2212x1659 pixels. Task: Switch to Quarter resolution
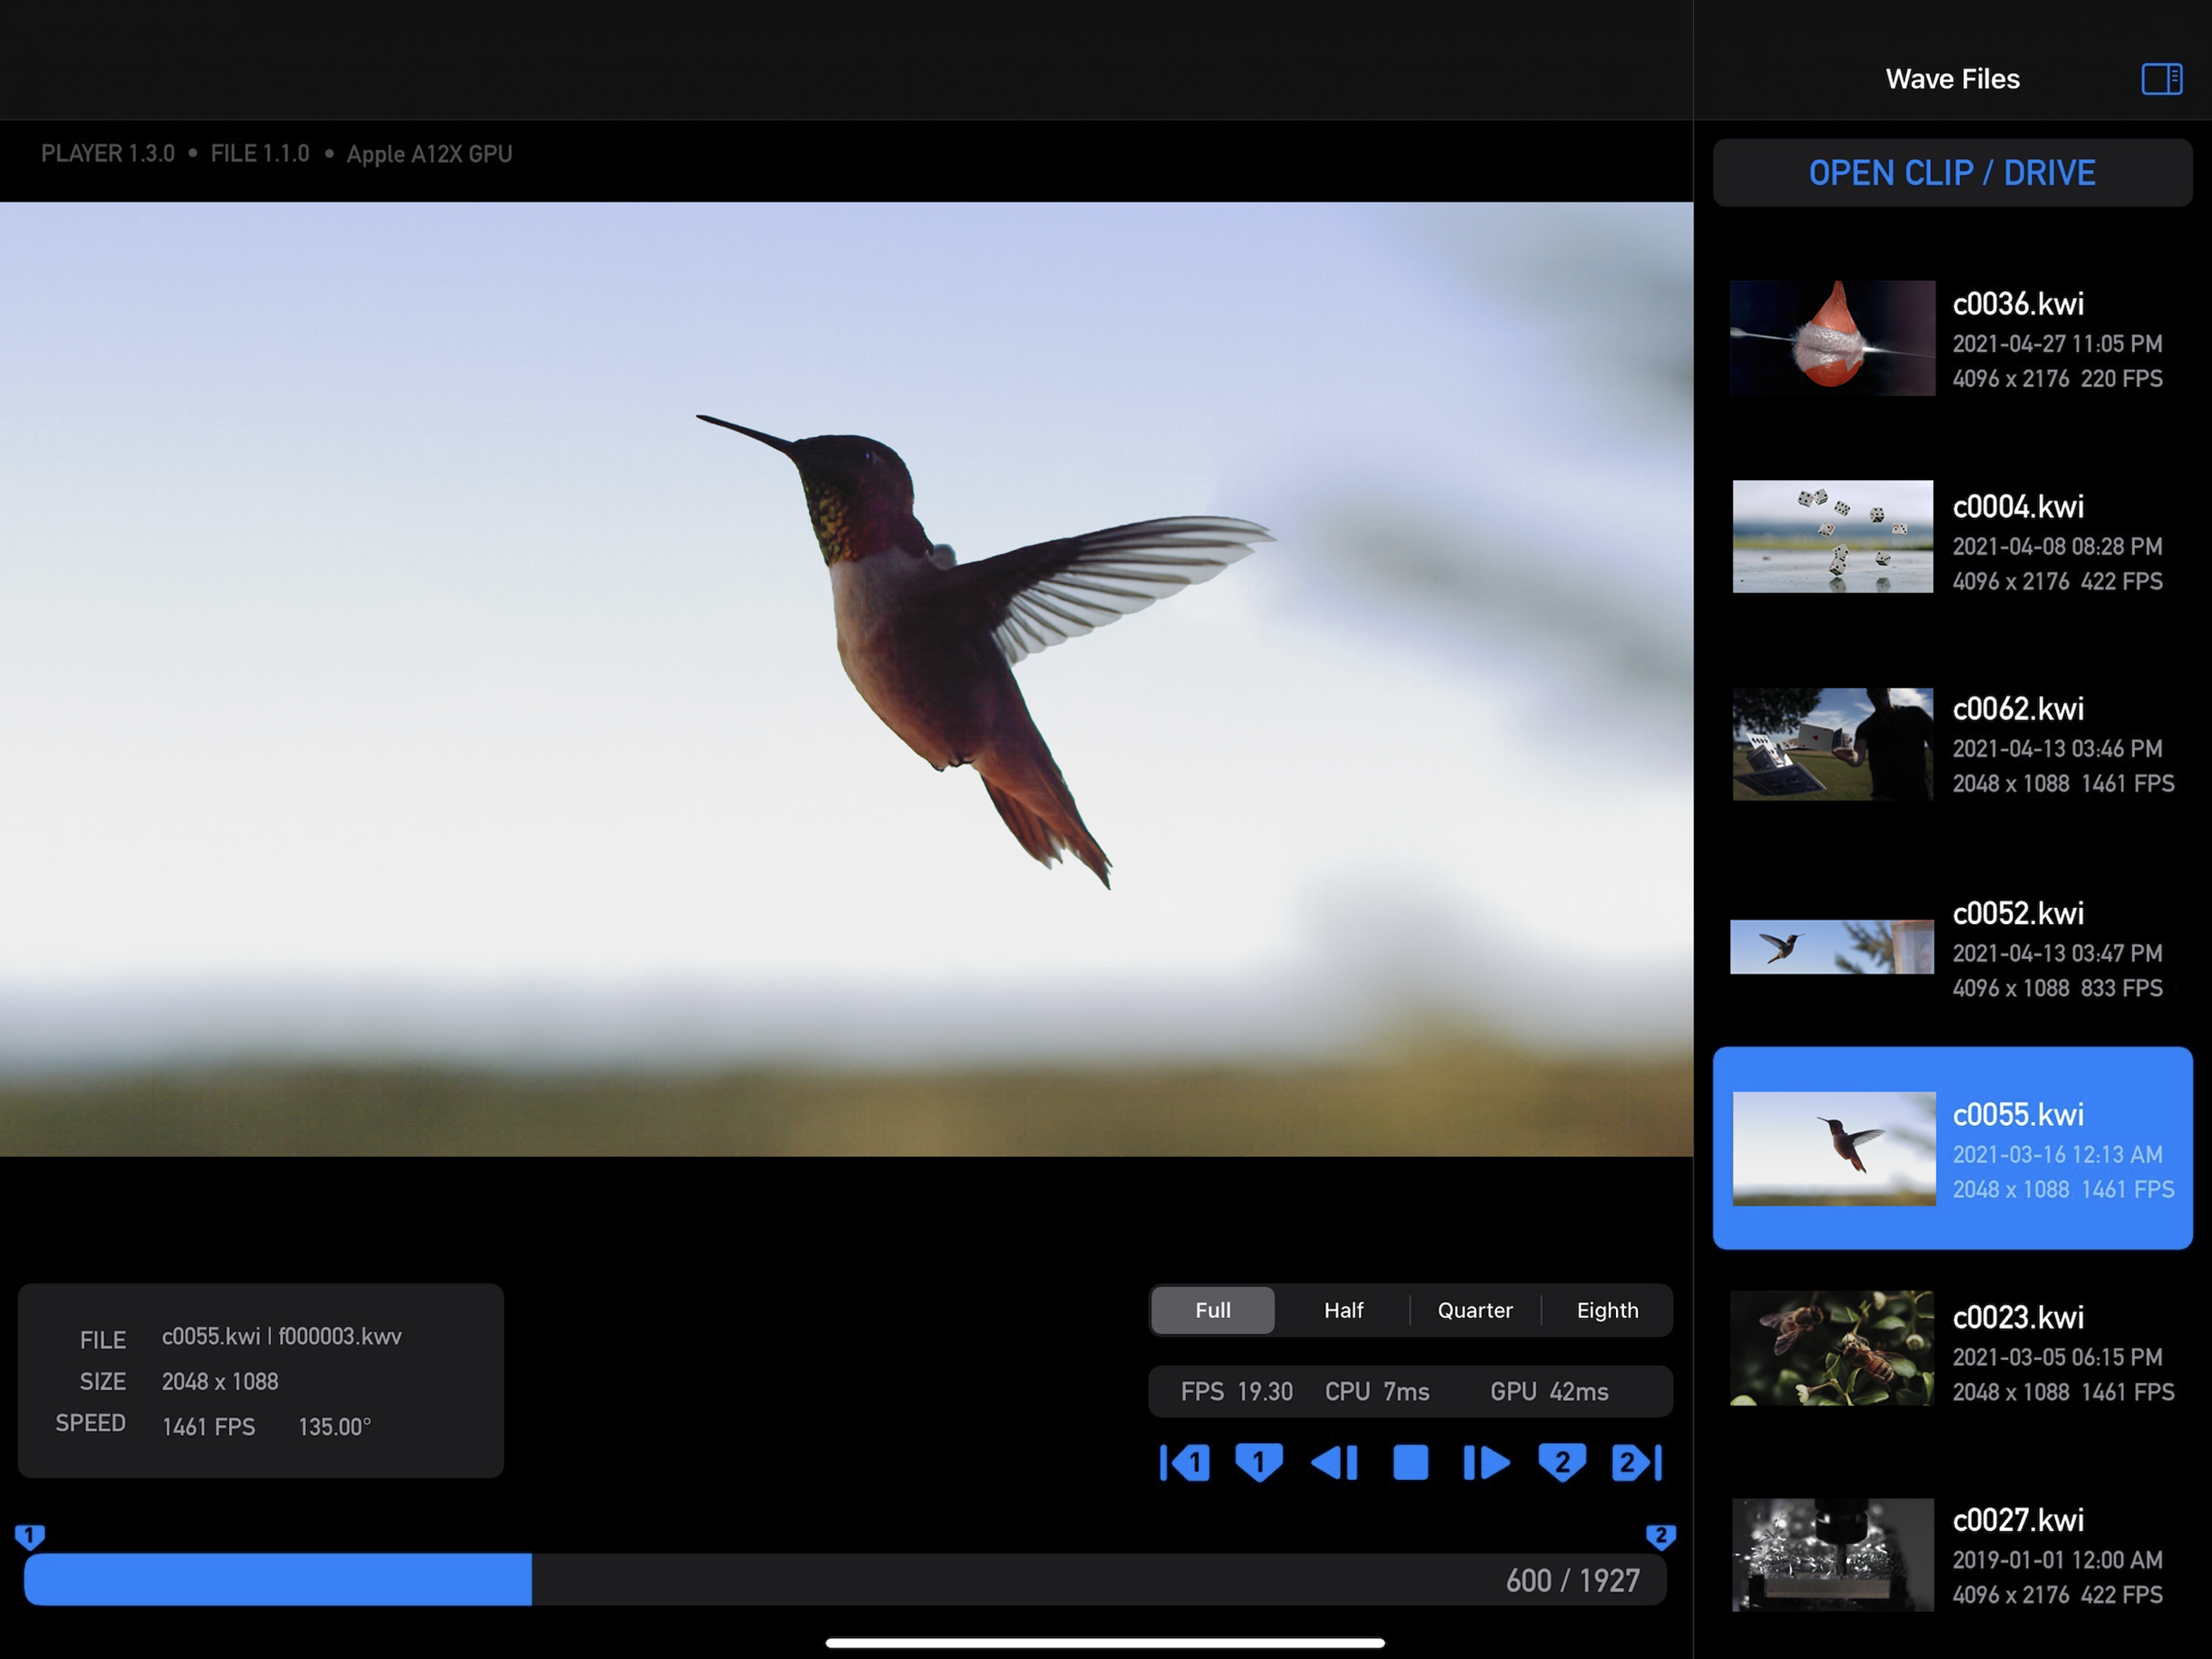[x=1475, y=1310]
